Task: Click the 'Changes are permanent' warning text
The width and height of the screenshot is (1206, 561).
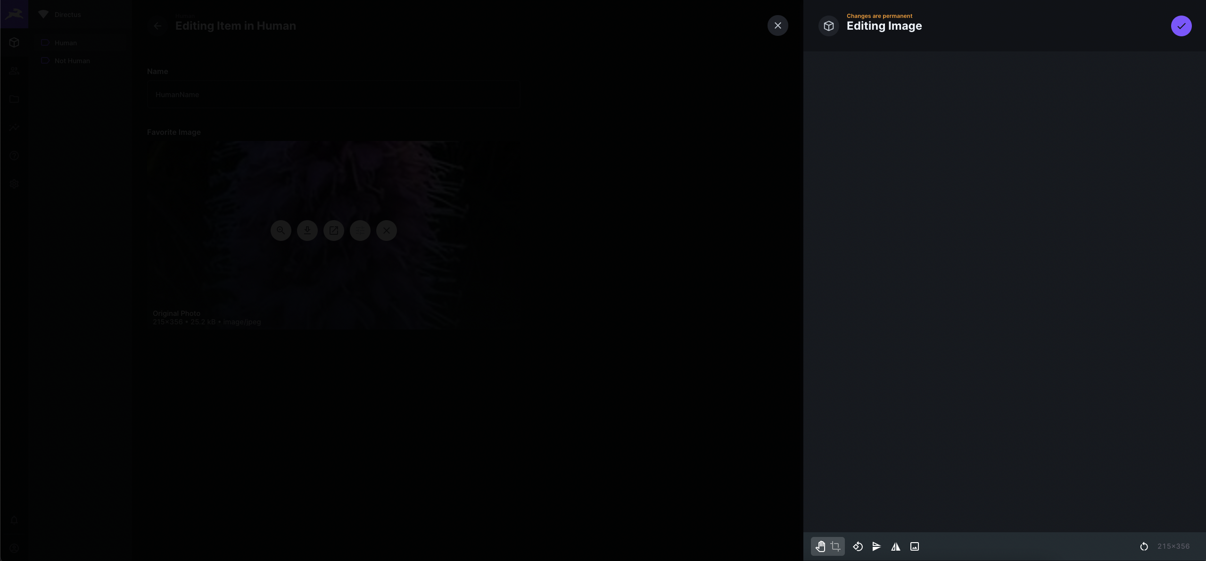Action: click(879, 16)
